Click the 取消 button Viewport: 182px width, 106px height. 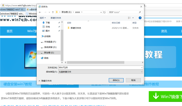tap(133, 80)
